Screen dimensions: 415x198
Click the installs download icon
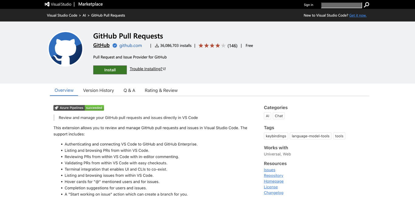coord(157,46)
